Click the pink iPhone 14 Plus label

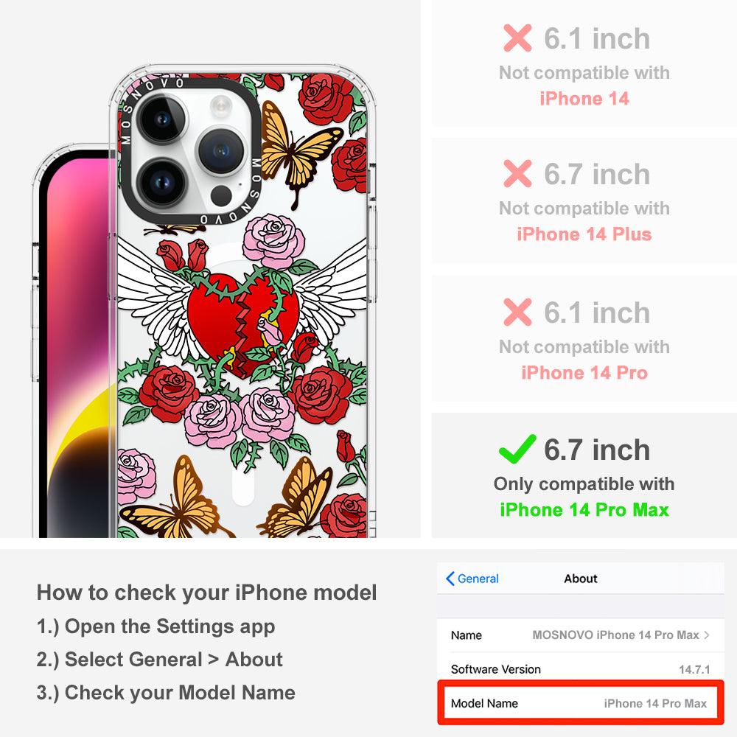point(584,234)
